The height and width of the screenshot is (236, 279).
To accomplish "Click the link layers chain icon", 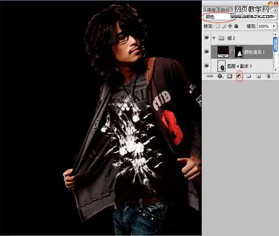I will click(210, 76).
